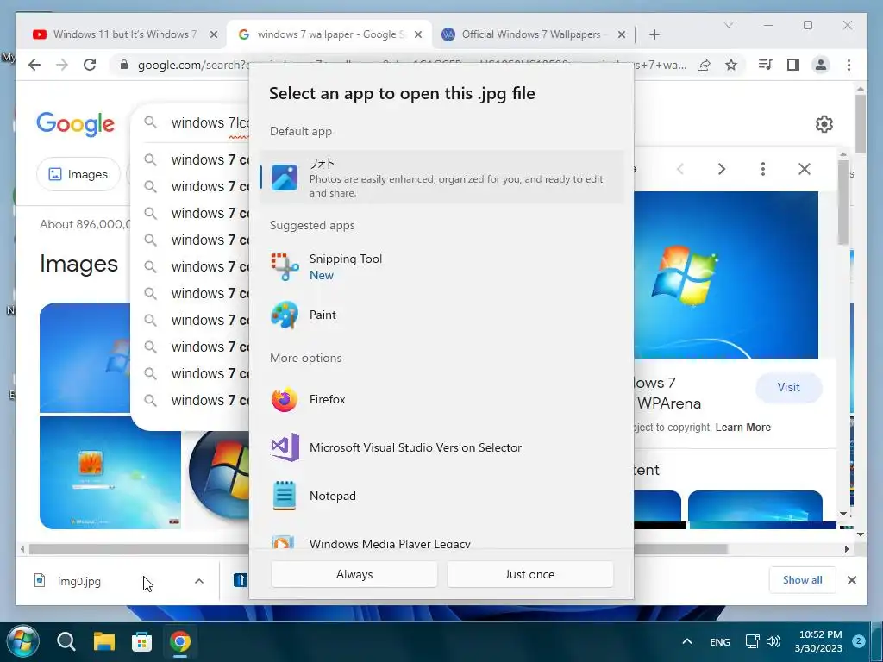Go back in Chrome history

(x=34, y=65)
